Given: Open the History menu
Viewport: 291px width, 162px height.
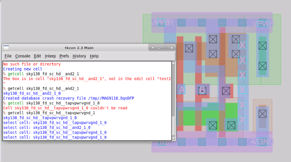Looking at the screenshot, I should pos(79,56).
